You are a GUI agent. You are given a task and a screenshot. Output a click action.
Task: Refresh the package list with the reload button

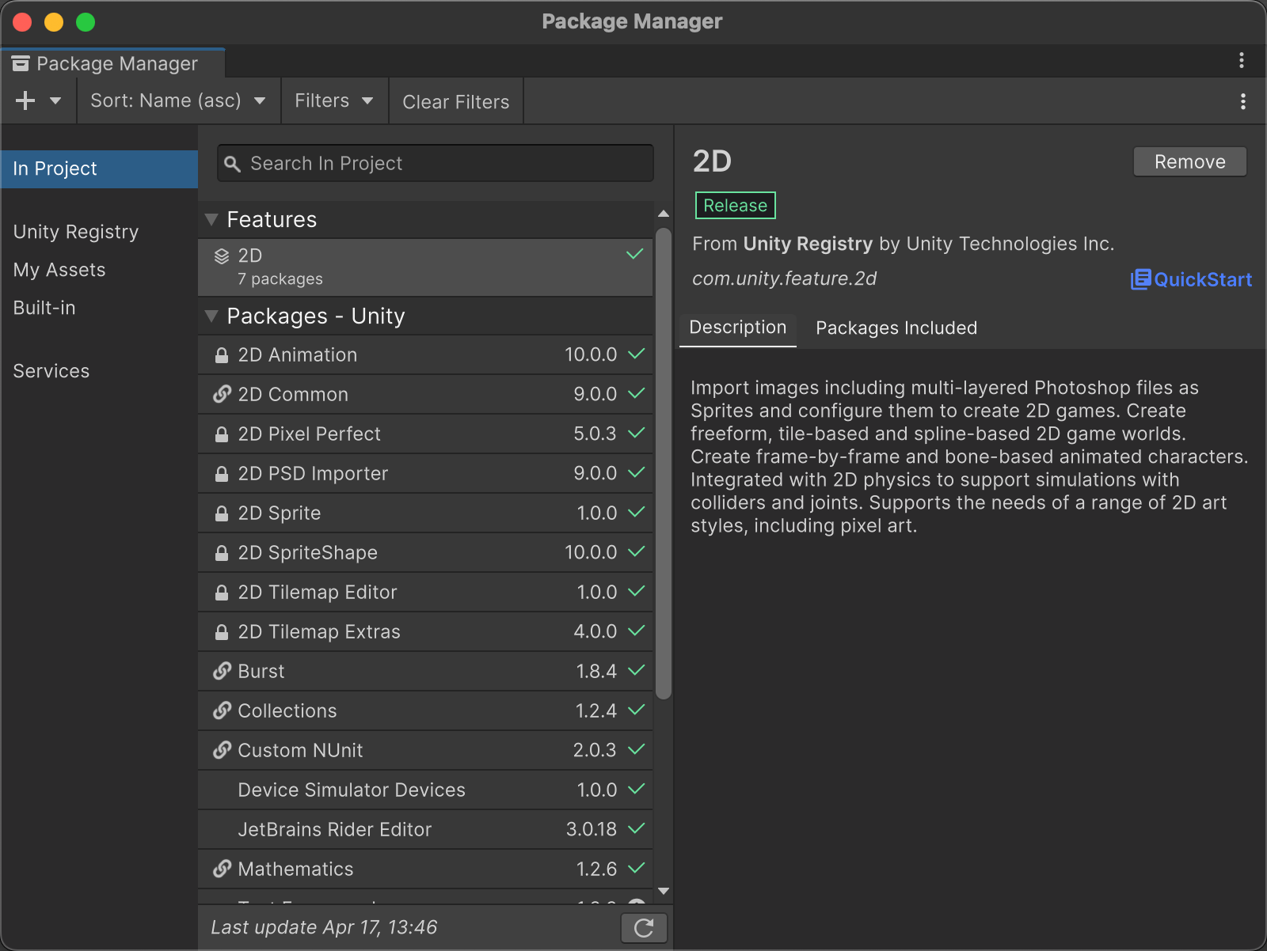coord(644,927)
